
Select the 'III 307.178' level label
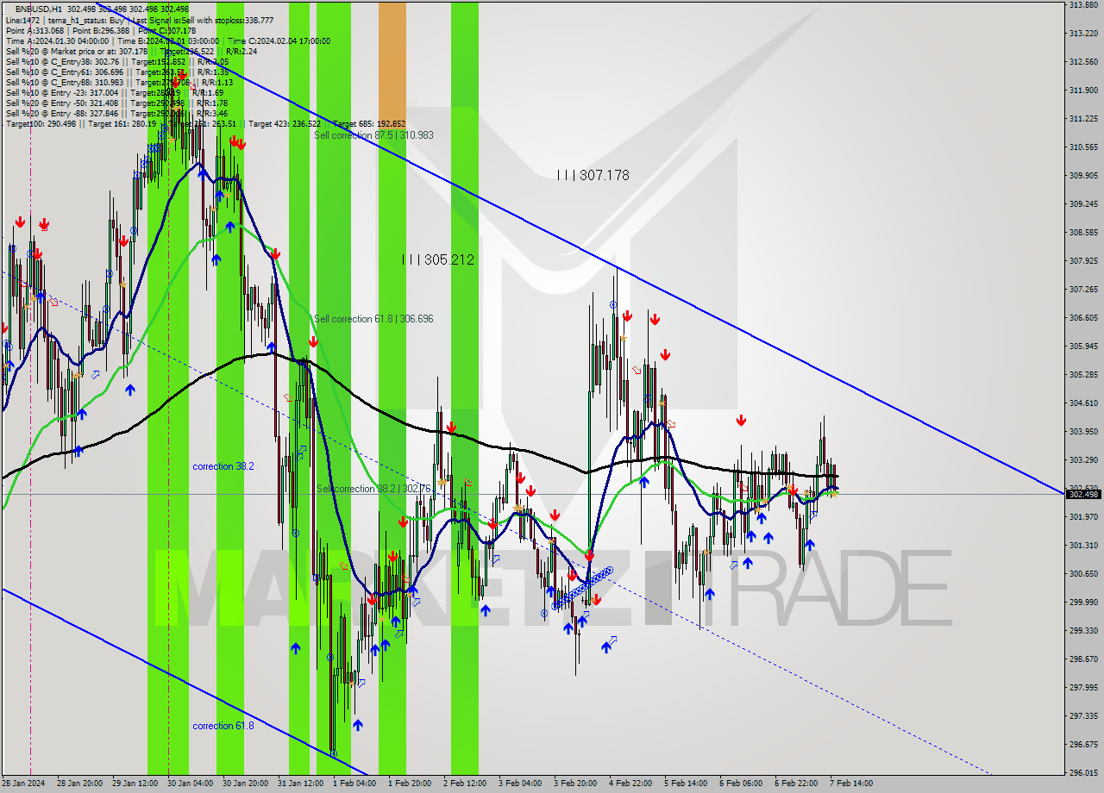[x=593, y=175]
